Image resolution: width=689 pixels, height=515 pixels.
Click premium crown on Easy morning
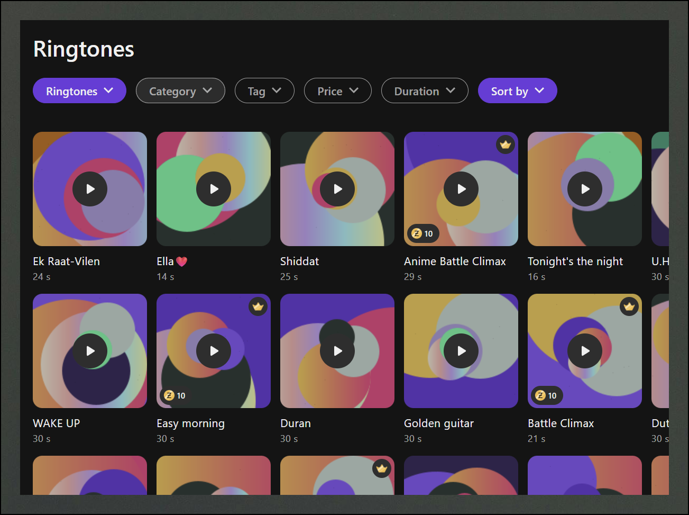[x=258, y=306]
